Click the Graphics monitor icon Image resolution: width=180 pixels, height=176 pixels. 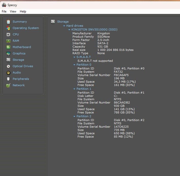[x=8, y=54]
